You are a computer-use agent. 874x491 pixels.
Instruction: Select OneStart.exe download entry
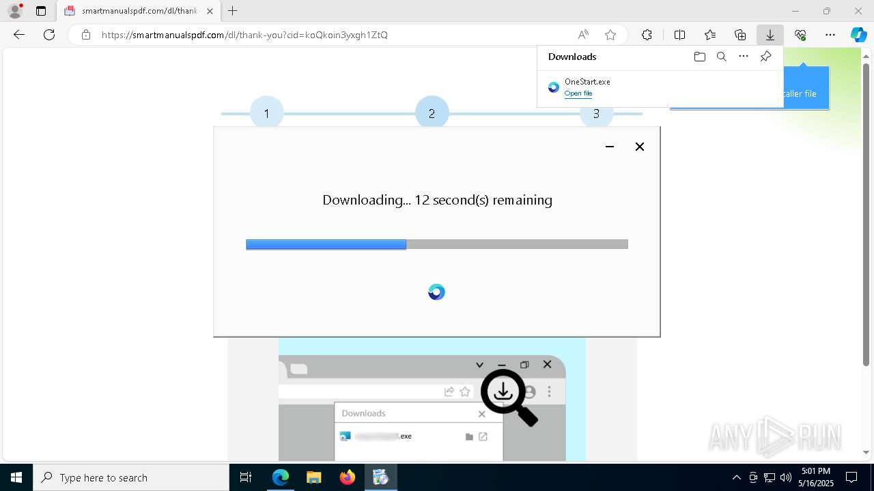click(660, 87)
